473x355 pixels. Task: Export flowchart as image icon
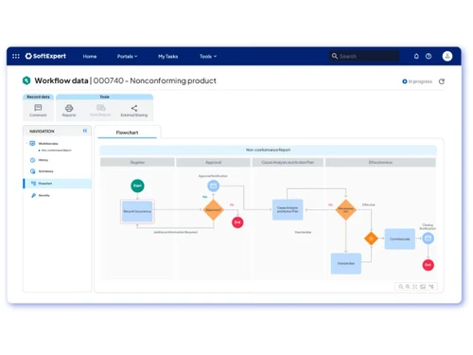click(423, 287)
